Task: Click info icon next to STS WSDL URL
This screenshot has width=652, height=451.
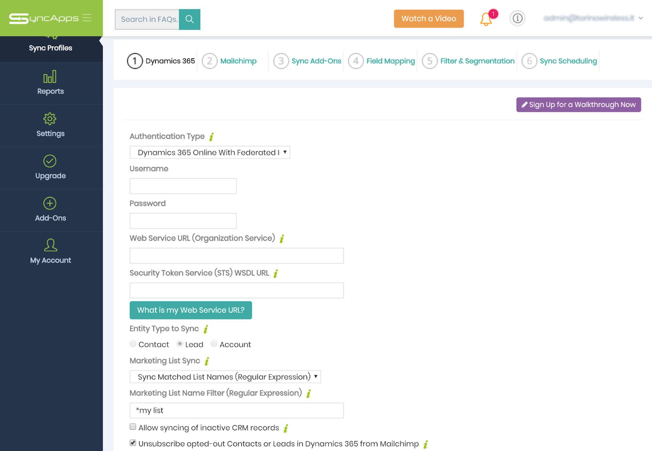Action: [276, 273]
